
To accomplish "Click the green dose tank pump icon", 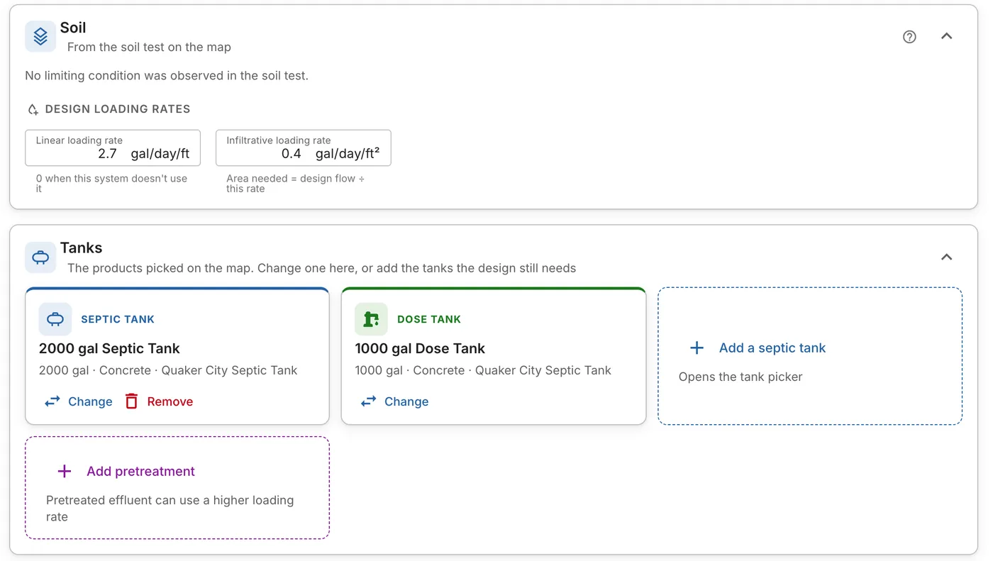I will tap(371, 319).
